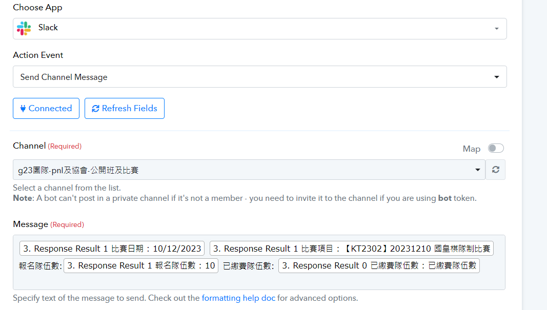This screenshot has height=310, width=547.
Task: Open the formatting help doc link
Action: (x=238, y=298)
